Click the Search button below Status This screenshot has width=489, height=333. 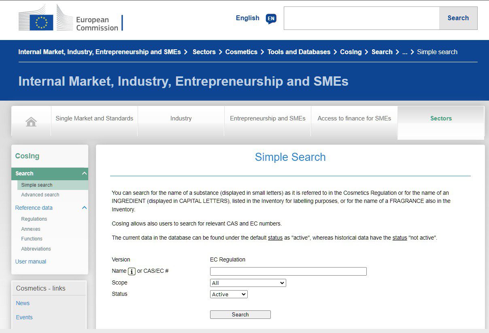[240, 314]
